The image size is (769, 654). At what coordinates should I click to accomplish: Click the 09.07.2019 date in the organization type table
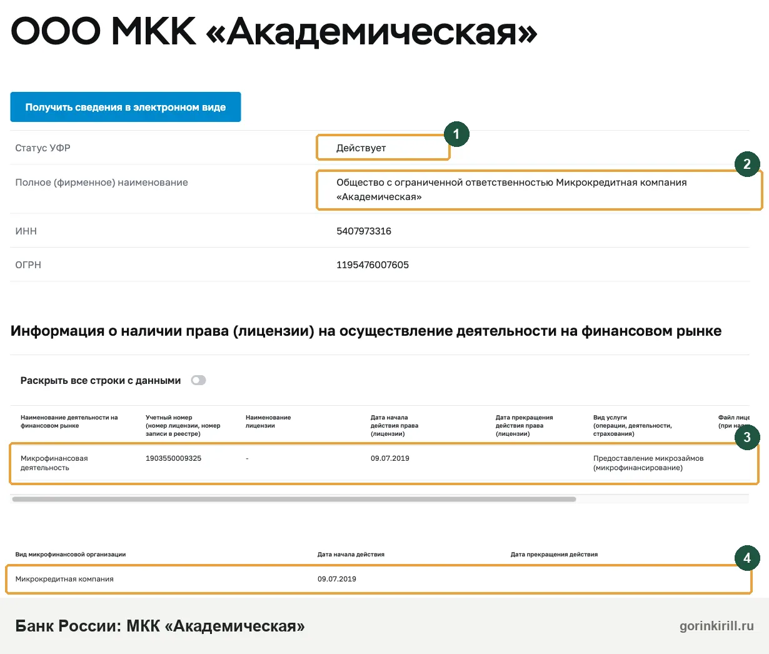(337, 579)
